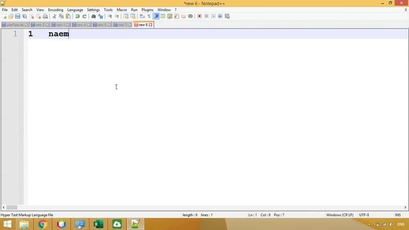Open the Function List panel icon
409x230 pixels.
tap(176, 16)
